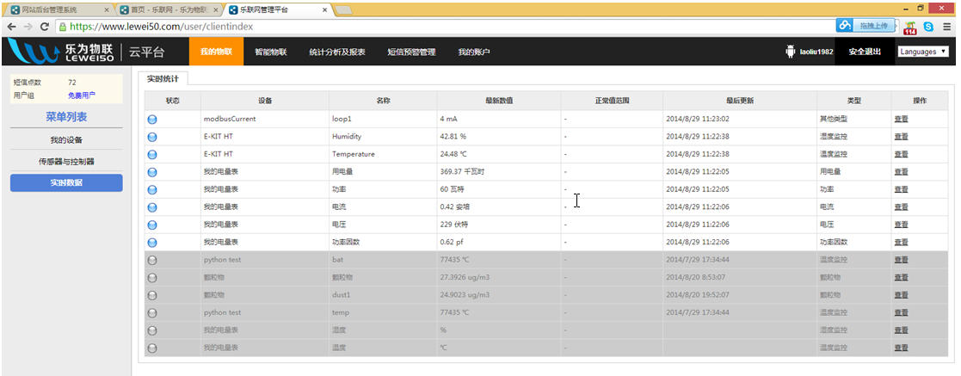The width and height of the screenshot is (961, 376).
Task: Open the 统计分析及报表 menu
Action: [x=337, y=52]
